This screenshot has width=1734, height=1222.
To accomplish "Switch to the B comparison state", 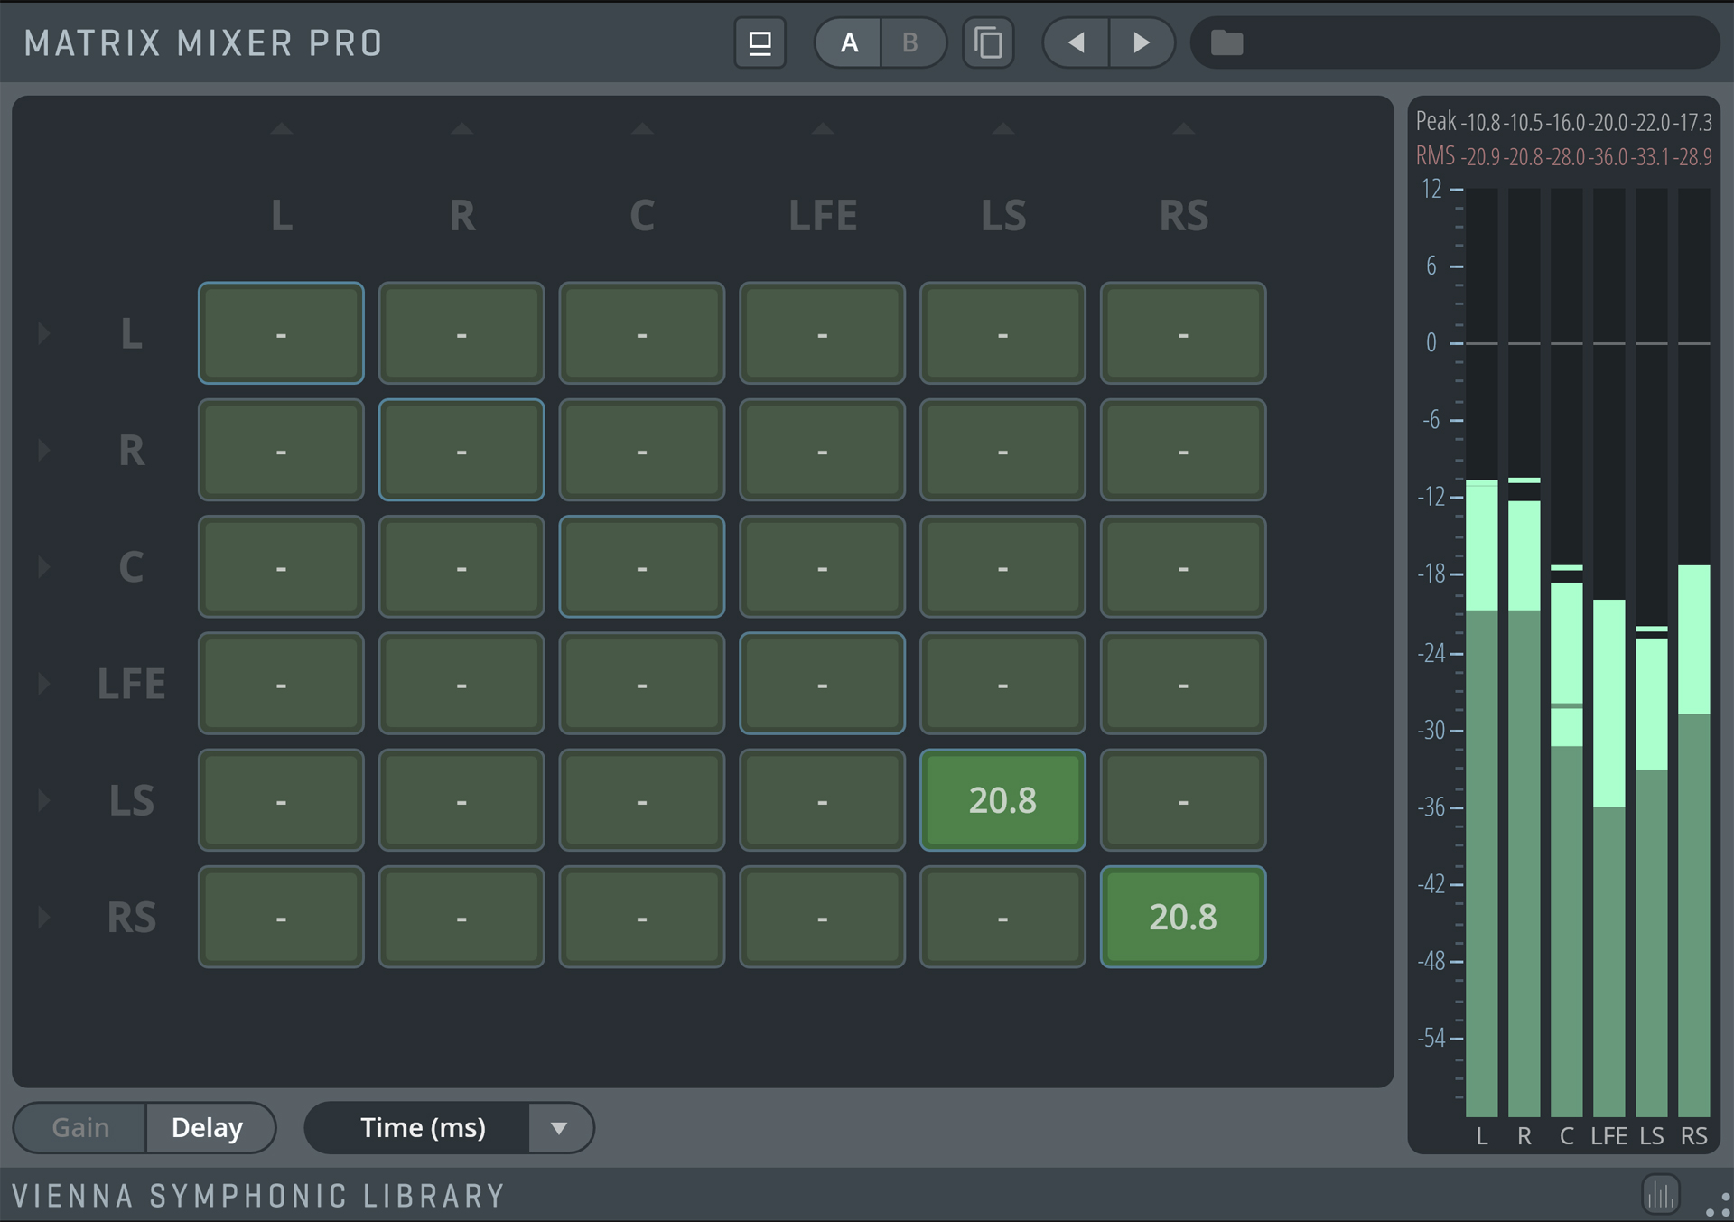I will (x=910, y=42).
